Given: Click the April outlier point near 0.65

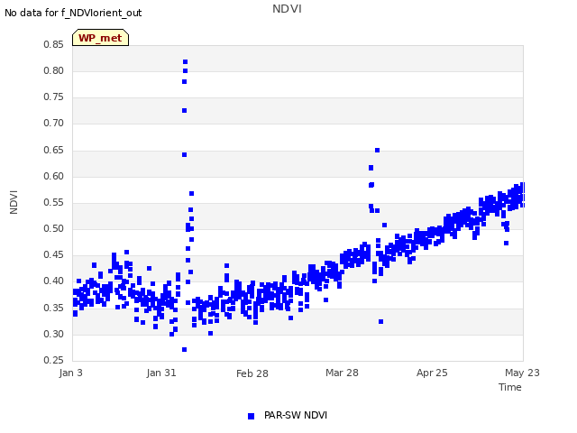Looking at the screenshot, I should (377, 151).
